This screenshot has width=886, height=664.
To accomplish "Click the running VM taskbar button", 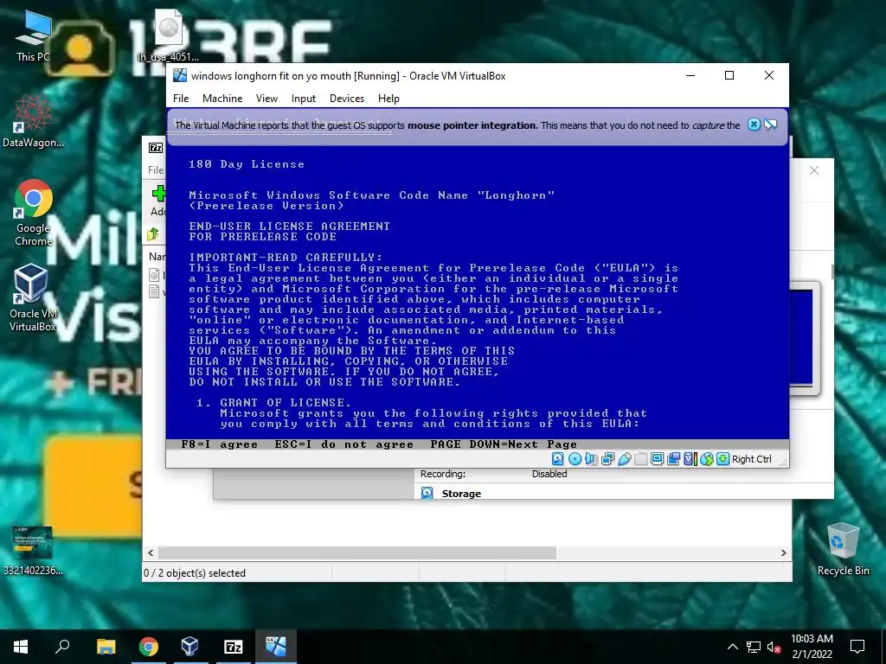I will click(276, 647).
